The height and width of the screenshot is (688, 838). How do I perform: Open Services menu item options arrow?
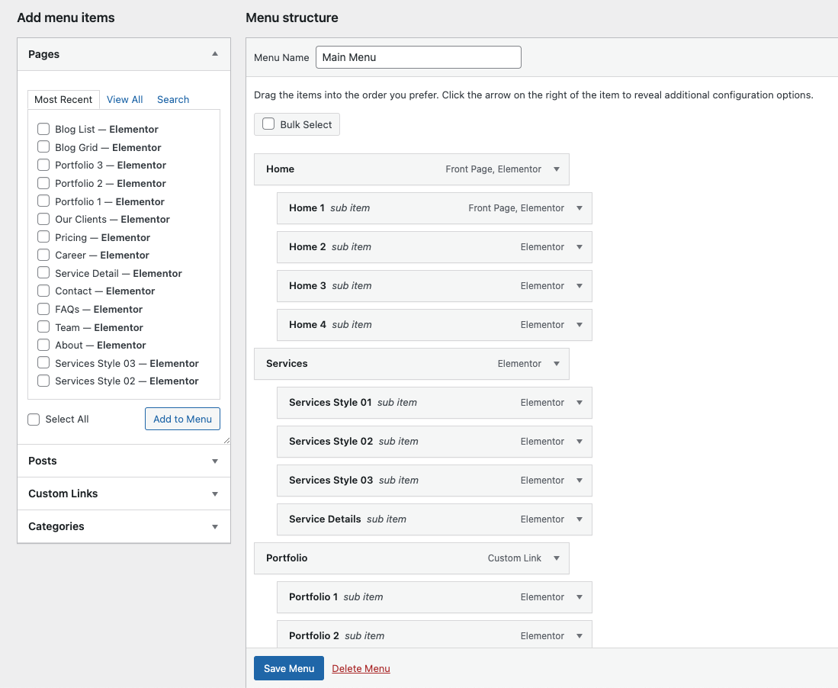pyautogui.click(x=557, y=364)
